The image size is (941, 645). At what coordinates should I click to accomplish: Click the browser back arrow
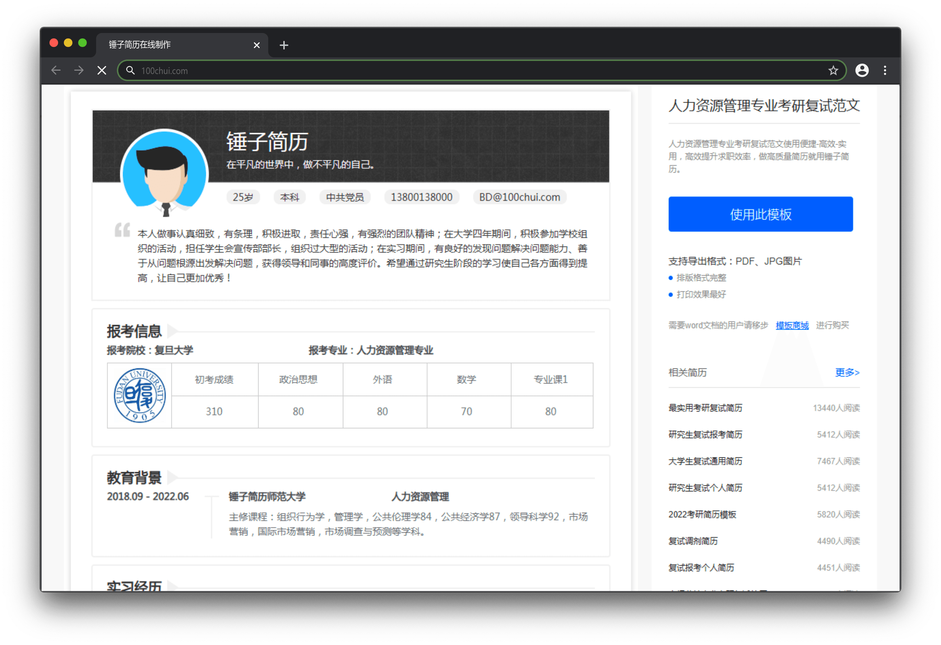click(56, 71)
